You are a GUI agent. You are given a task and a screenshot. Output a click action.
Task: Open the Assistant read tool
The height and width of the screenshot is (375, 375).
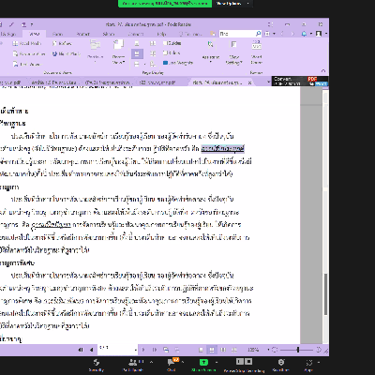click(211, 51)
